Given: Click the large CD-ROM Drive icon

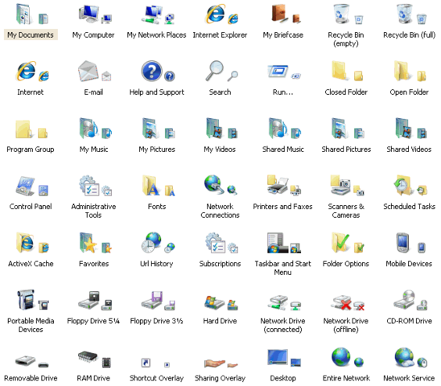Looking at the screenshot, I should click(405, 300).
